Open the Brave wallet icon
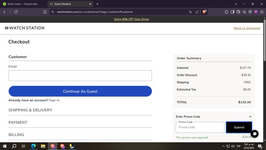Viewport: 266px width, 150px height. 239,12
